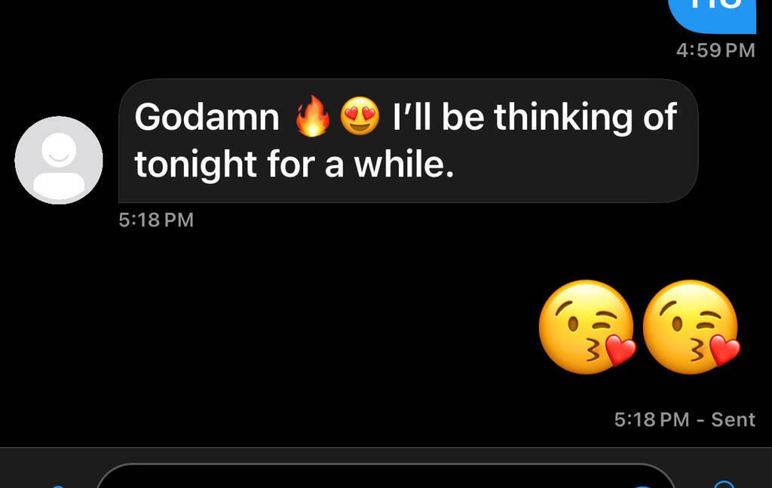Screen dimensions: 772x488
Task: Click the word "Godamn" in the message
Action: coord(207,117)
